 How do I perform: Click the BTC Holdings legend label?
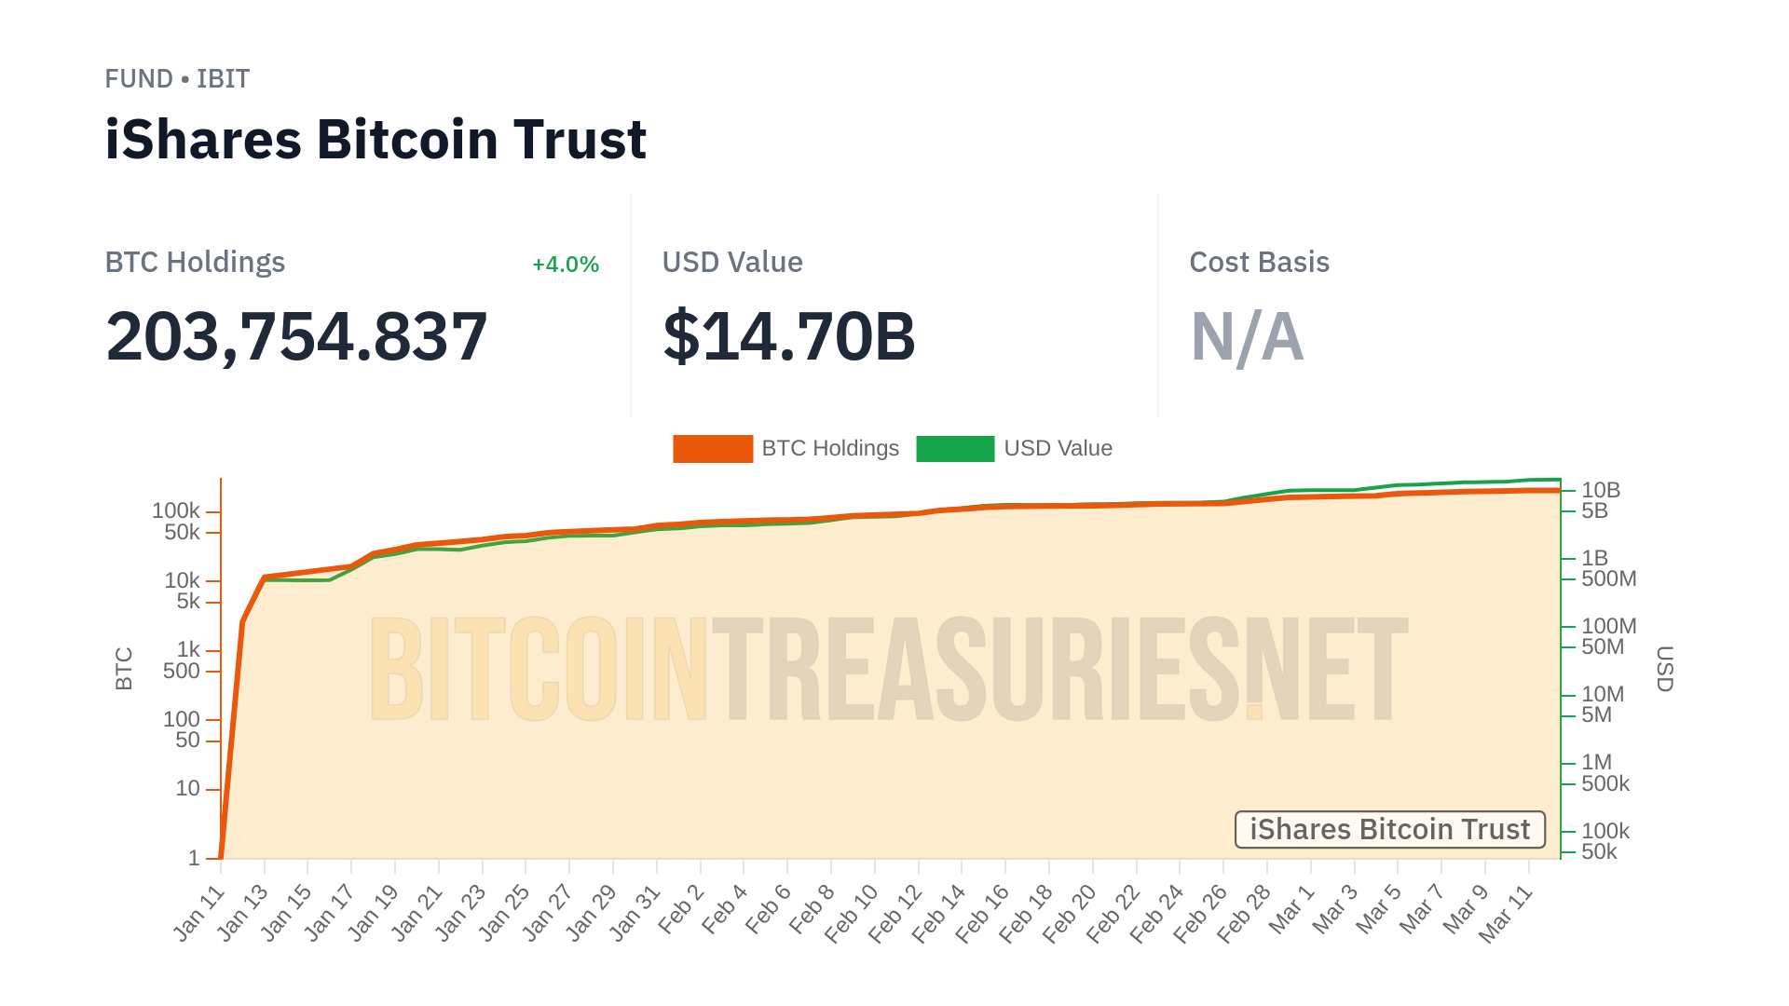click(x=830, y=449)
